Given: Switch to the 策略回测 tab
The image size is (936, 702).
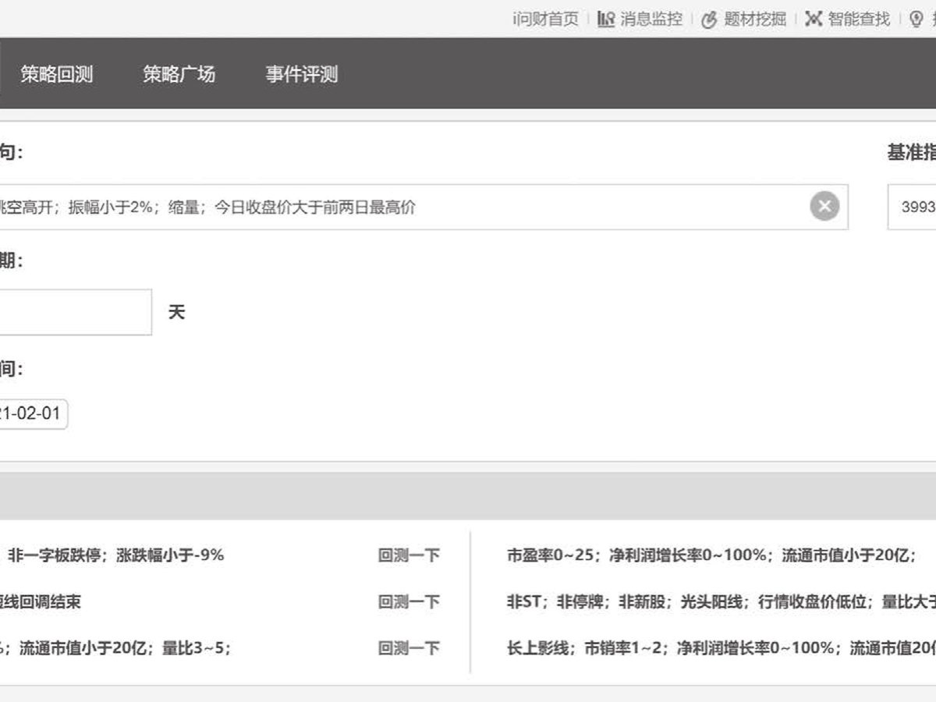Looking at the screenshot, I should (57, 74).
